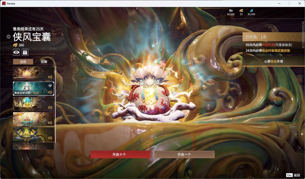305x179 pixels.
Task: Select the first golden treasure thumbnail
Action: (x=33, y=73)
